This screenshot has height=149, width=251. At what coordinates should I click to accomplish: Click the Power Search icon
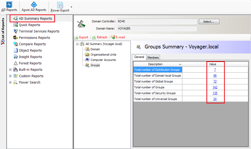pyautogui.click(x=15, y=82)
